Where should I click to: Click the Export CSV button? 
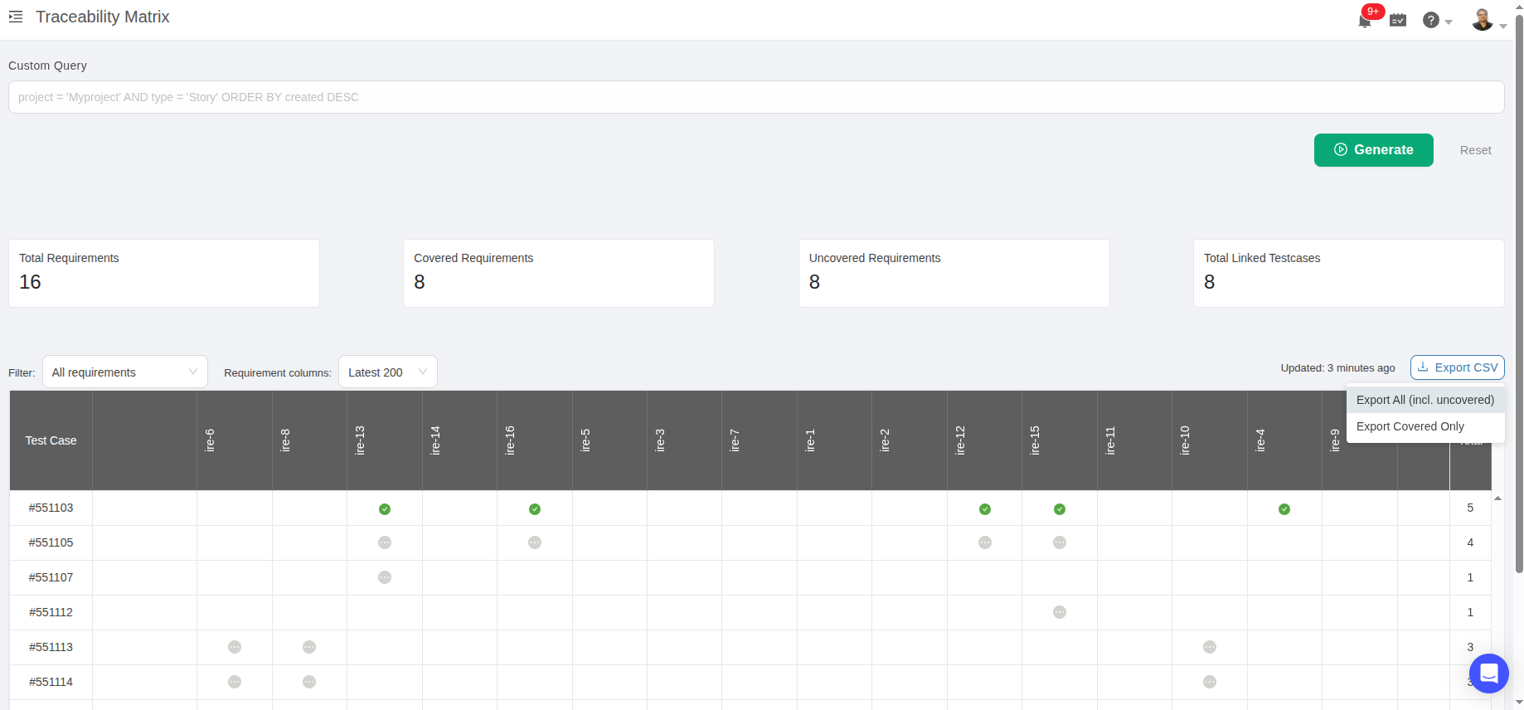1457,367
